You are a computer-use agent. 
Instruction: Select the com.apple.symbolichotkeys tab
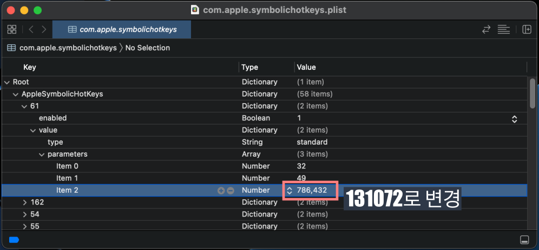122,30
